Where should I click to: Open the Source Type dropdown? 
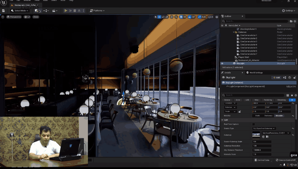pos(264,128)
